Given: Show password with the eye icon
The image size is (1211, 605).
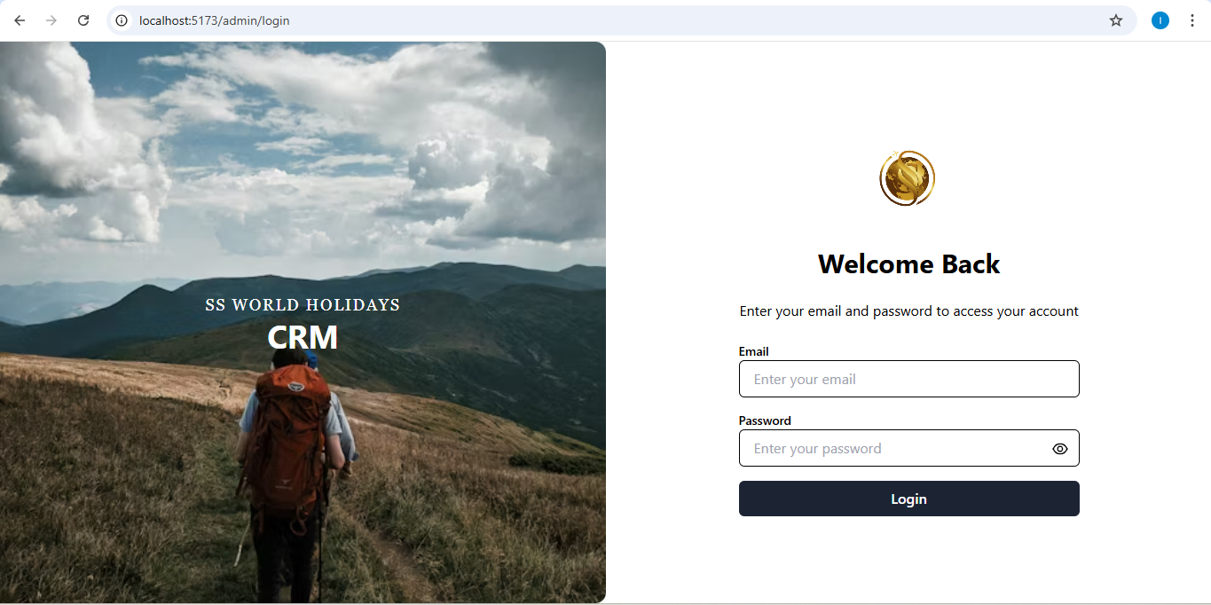Looking at the screenshot, I should 1060,449.
